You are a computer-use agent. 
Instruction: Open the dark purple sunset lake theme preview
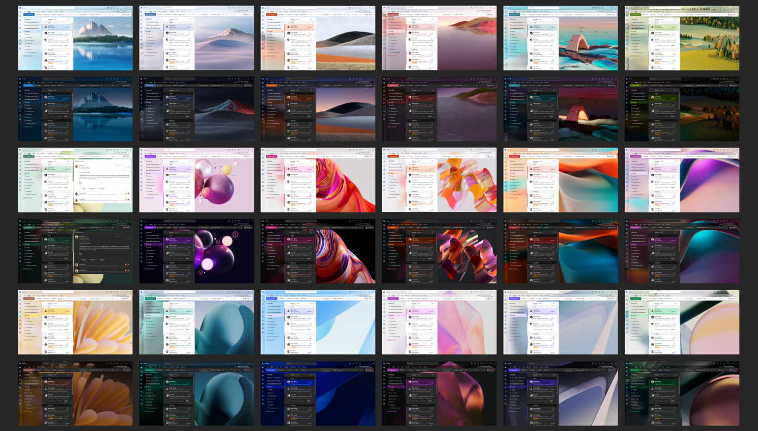(439, 109)
